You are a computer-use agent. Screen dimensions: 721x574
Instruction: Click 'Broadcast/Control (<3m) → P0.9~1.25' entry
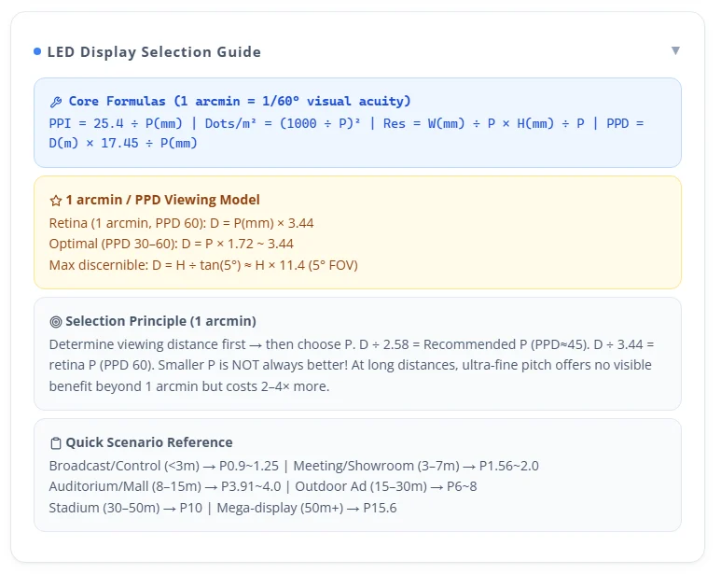pyautogui.click(x=164, y=466)
